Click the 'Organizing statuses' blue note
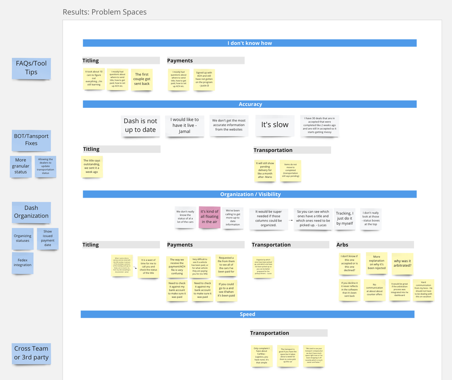Viewport: 452px width, 380px height. [23, 239]
